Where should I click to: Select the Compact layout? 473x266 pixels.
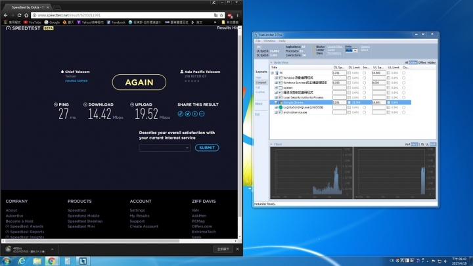(x=261, y=83)
